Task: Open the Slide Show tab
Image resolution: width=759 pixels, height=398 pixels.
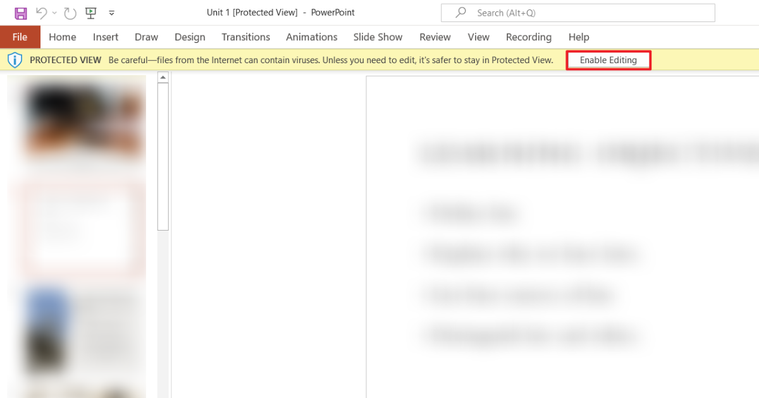Action: click(x=378, y=37)
